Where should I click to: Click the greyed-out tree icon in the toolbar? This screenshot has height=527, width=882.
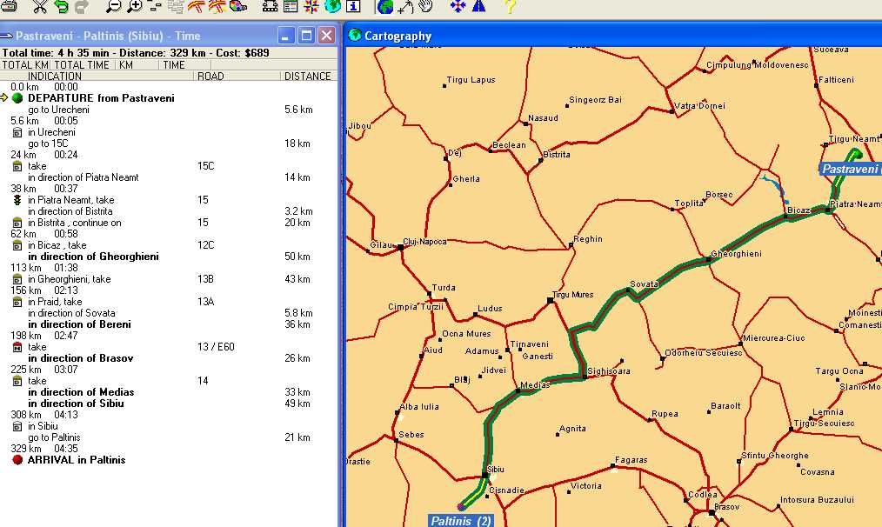point(176,6)
